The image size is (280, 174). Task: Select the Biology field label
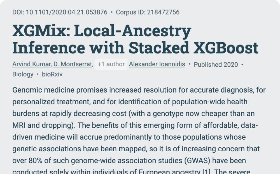pos(23,74)
